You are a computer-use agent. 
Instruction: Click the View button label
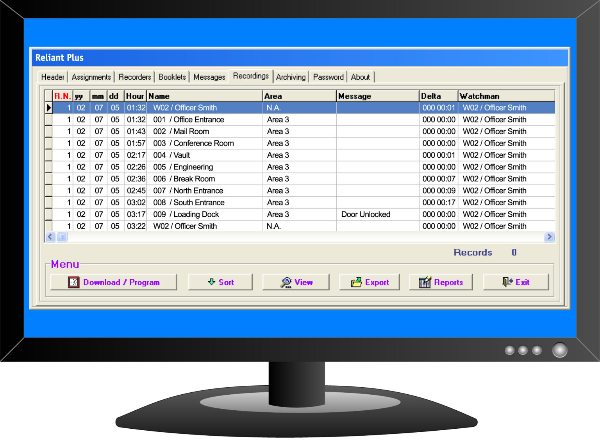coord(304,282)
